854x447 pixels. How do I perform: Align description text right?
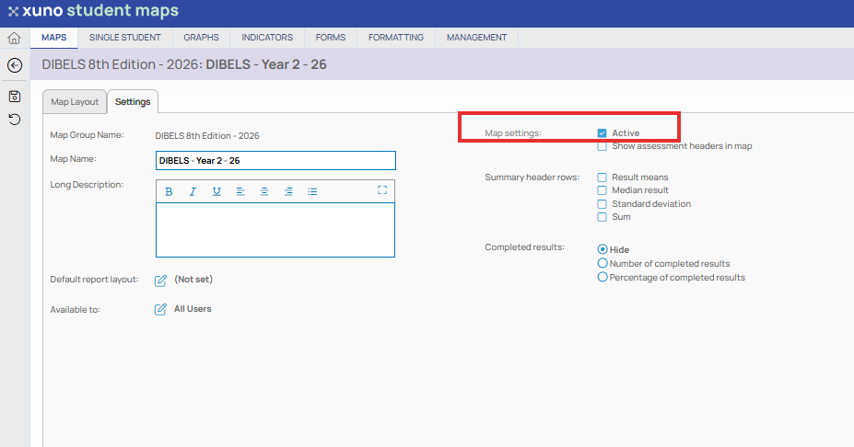coord(288,191)
